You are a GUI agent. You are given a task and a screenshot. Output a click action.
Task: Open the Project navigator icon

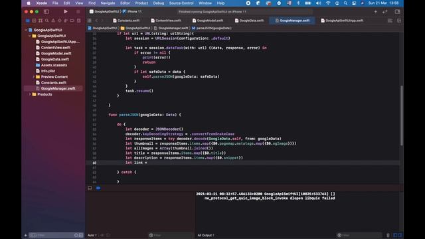click(28, 21)
